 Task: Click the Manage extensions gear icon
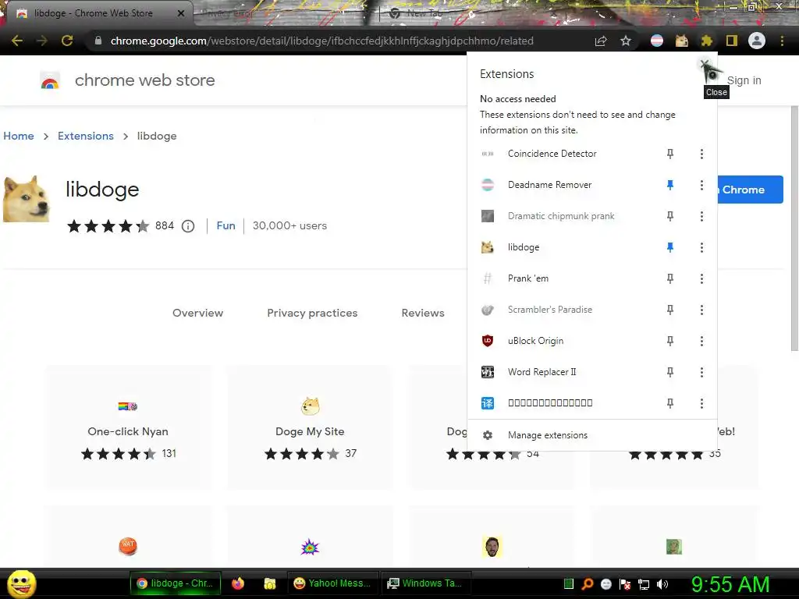[x=488, y=435]
